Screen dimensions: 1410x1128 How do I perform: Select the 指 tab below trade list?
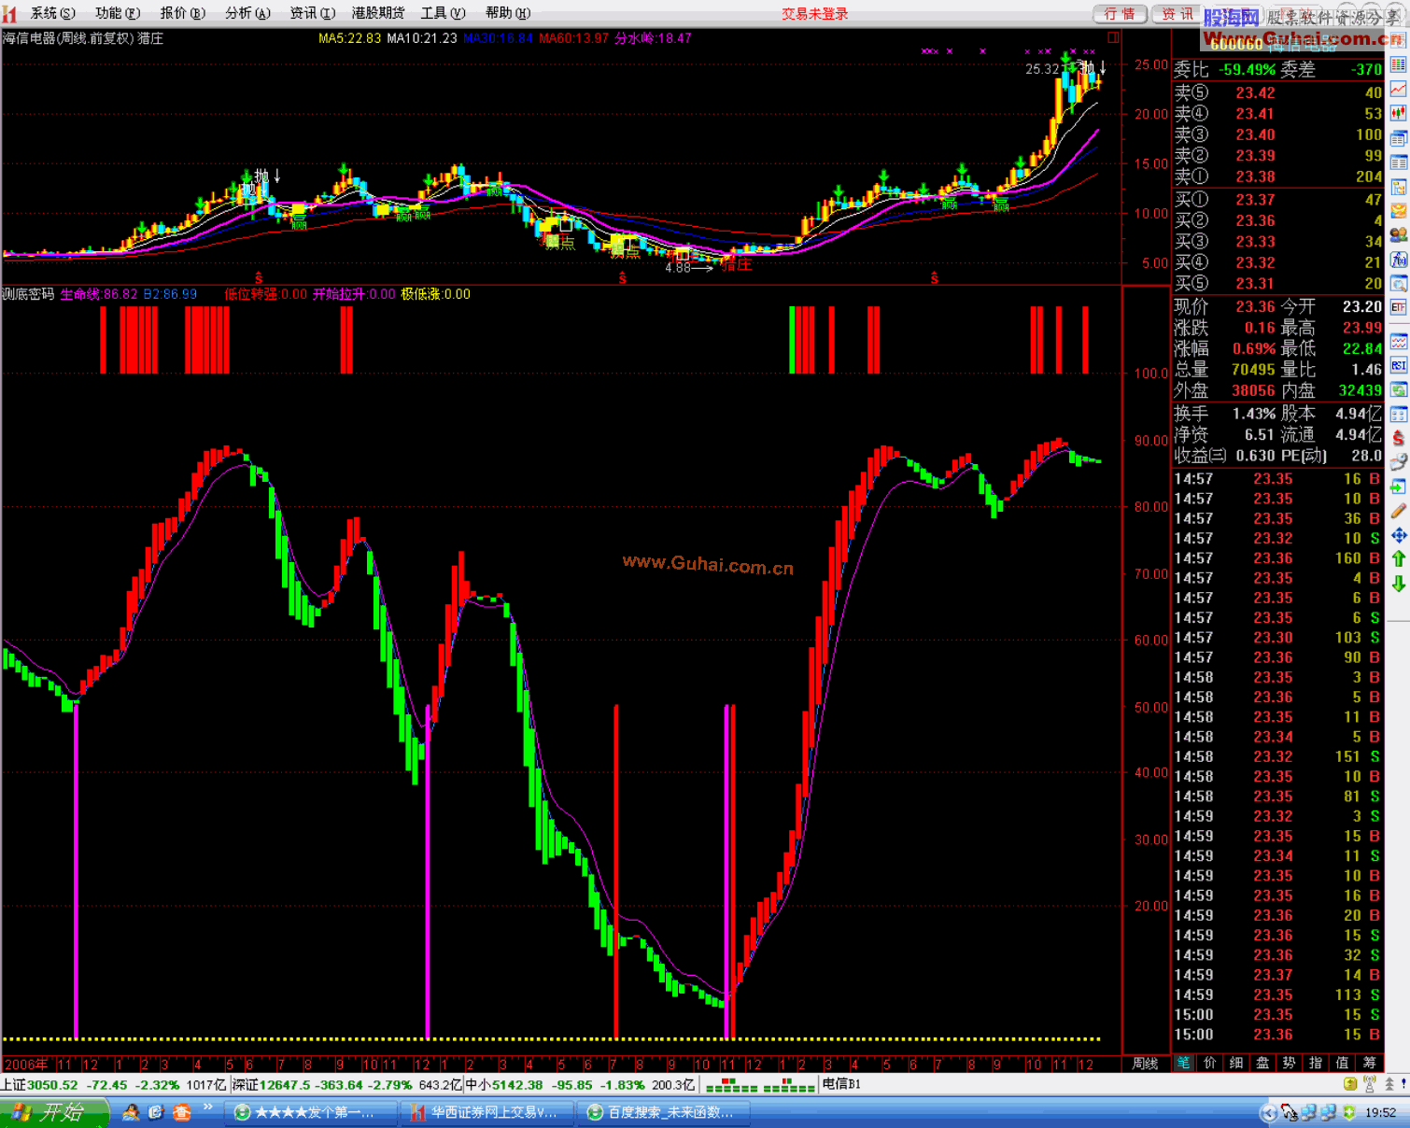pos(1316,1063)
